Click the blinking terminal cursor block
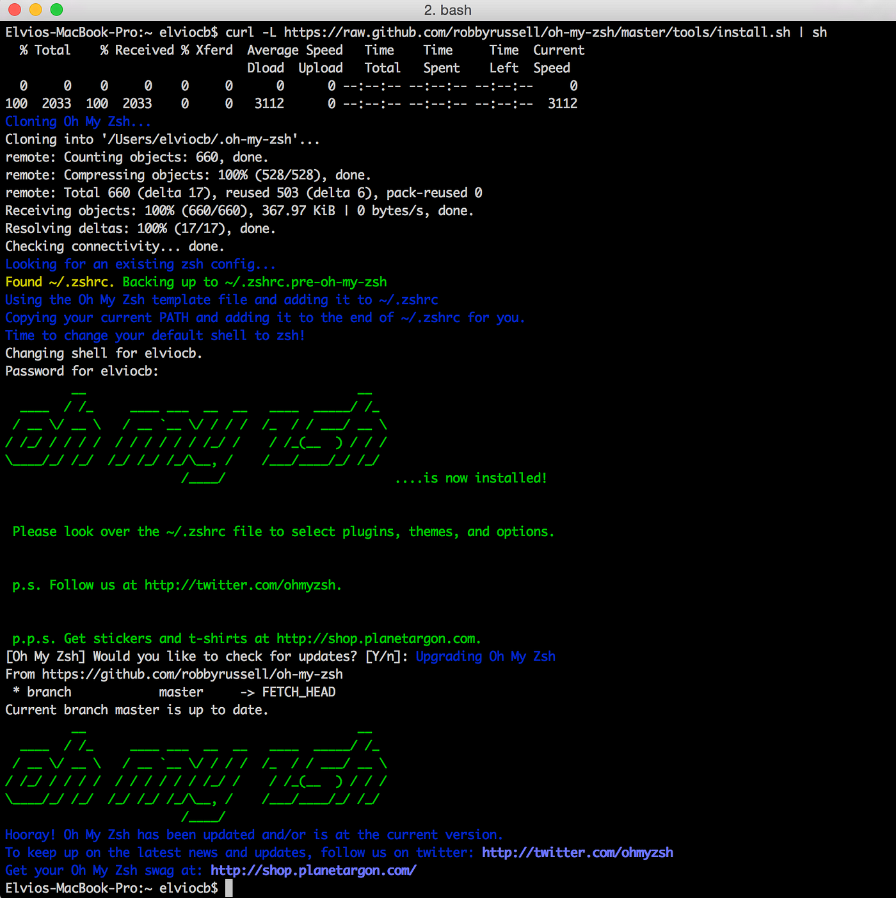The height and width of the screenshot is (898, 896). 228,888
